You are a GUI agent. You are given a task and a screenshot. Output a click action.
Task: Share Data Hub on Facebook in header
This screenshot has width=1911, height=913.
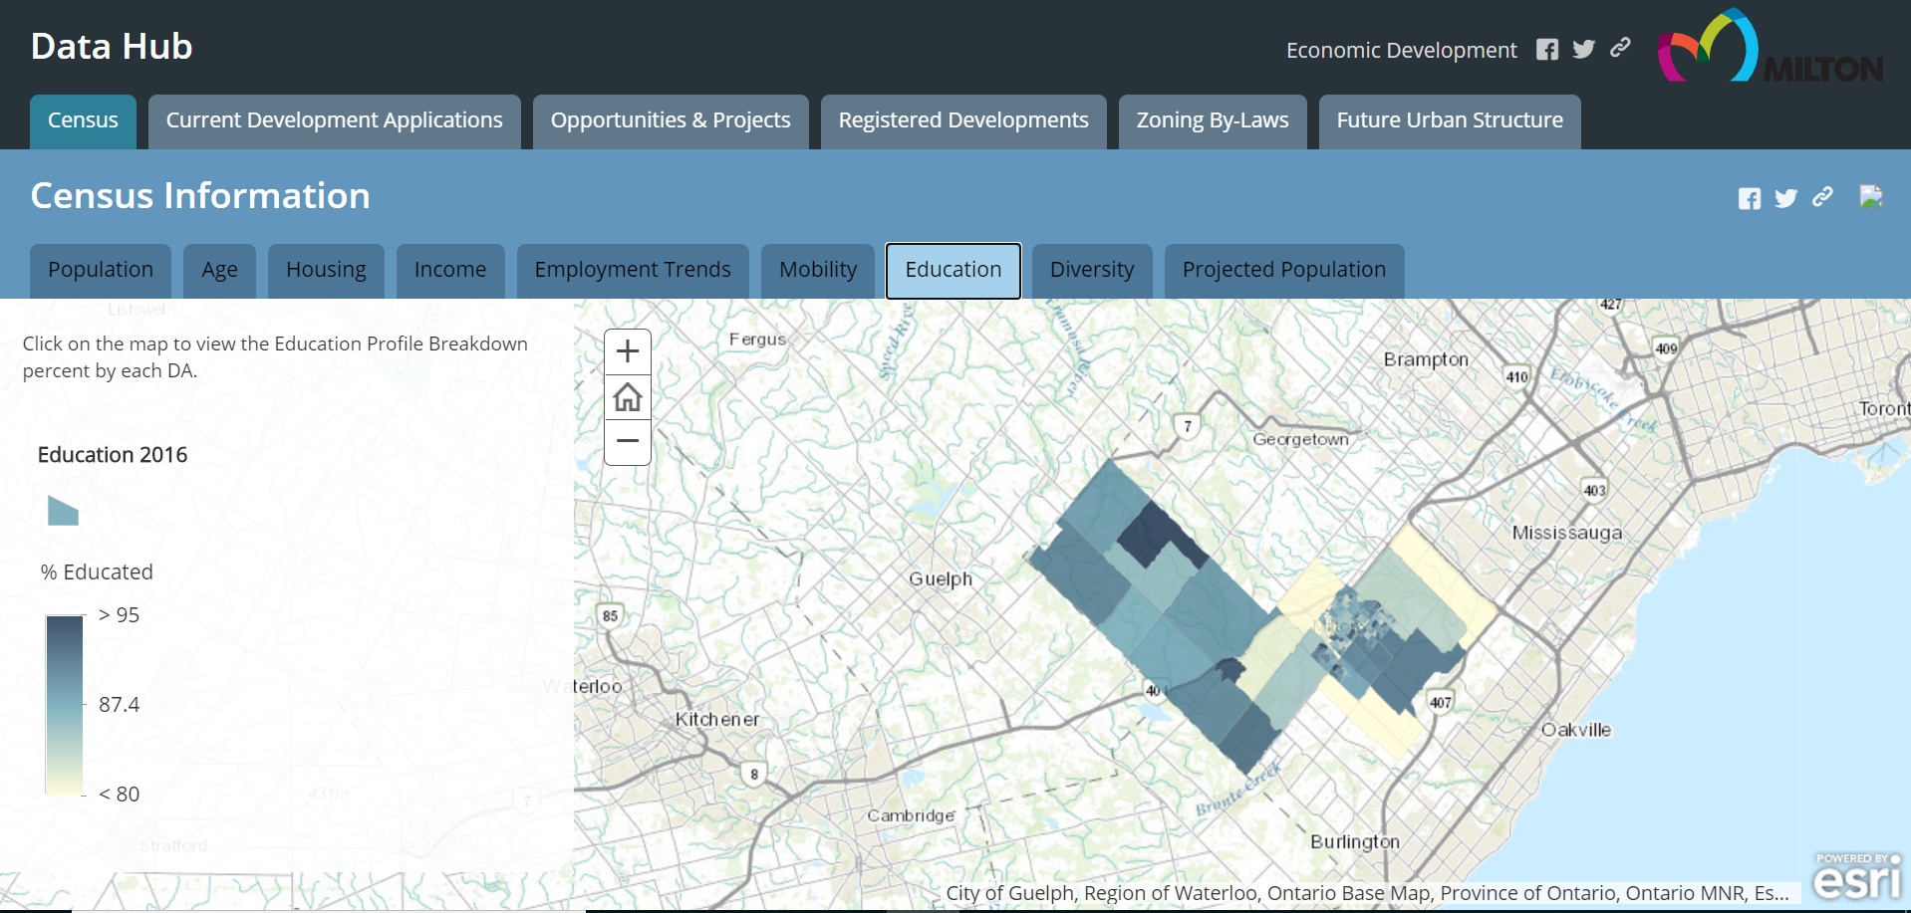click(x=1546, y=50)
